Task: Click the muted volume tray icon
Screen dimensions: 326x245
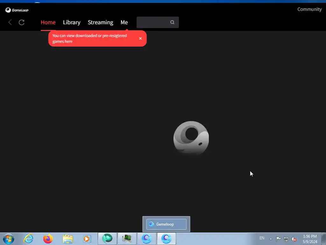Action: (294, 239)
